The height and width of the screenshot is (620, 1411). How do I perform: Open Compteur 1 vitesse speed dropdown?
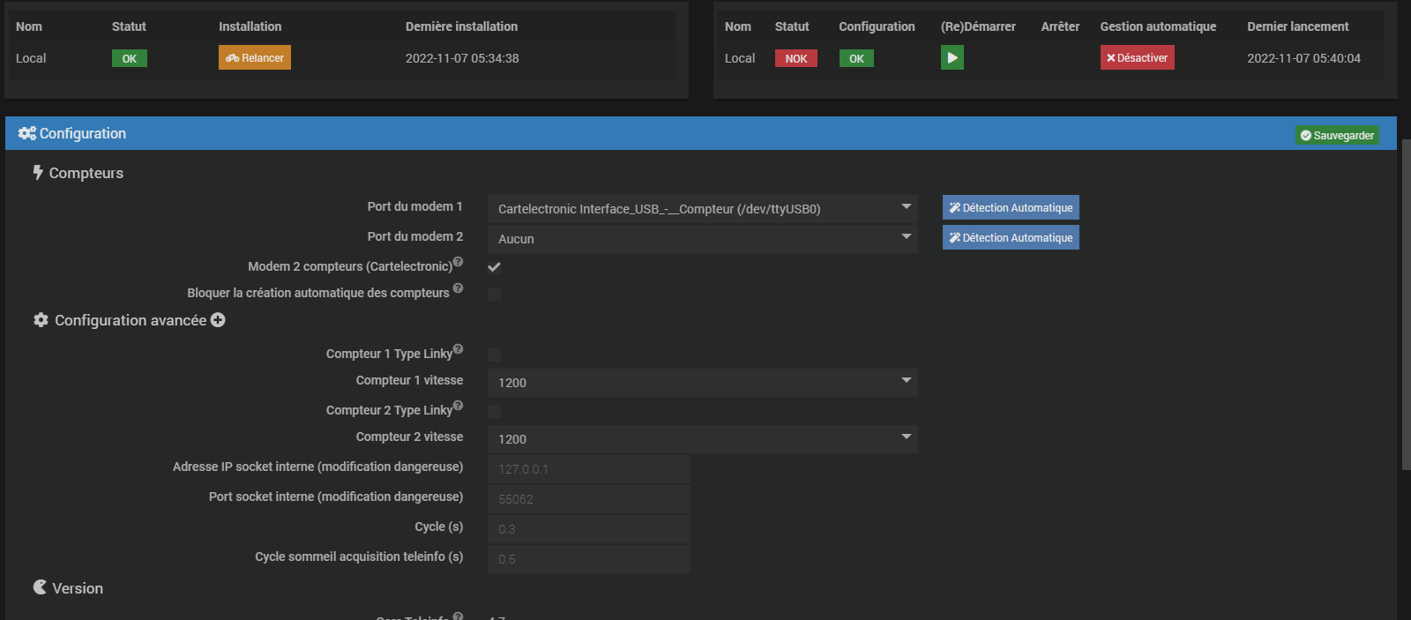[702, 383]
